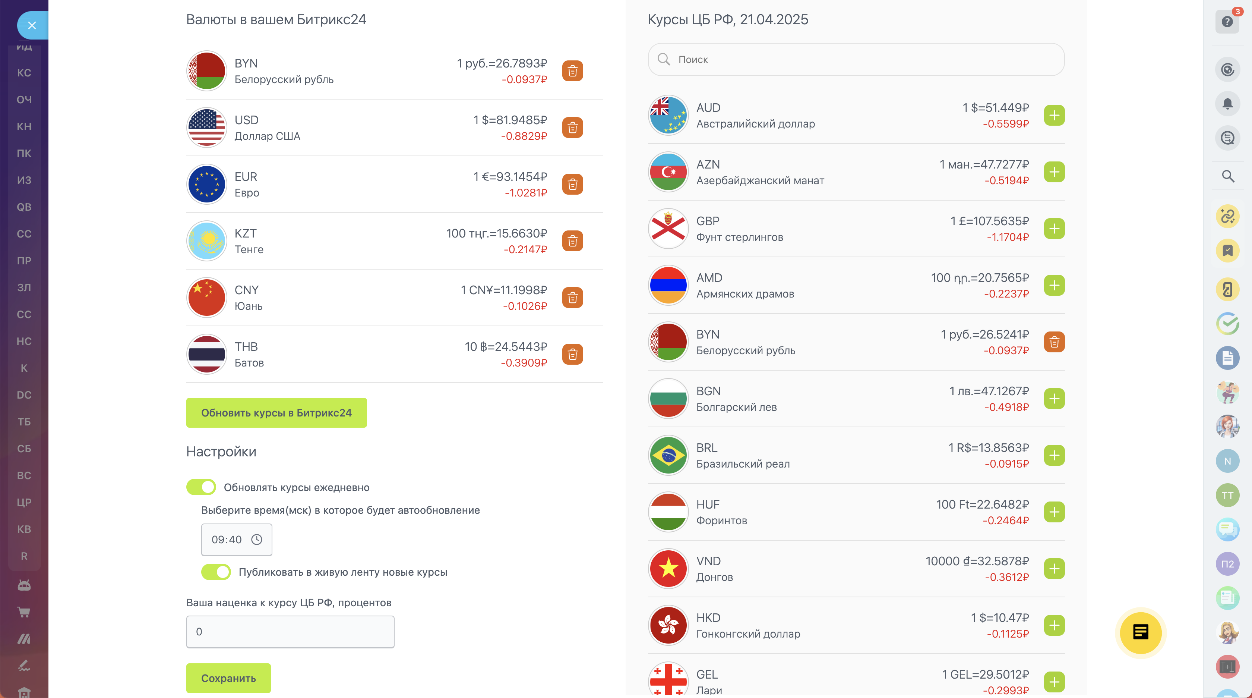The image size is (1252, 698).
Task: Open the notifications bell icon
Action: (x=1227, y=104)
